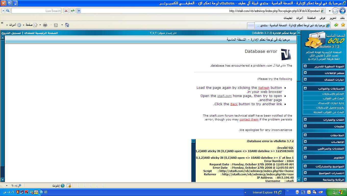Collapse the database error details box
347x196 pixels.
(x=194, y=141)
